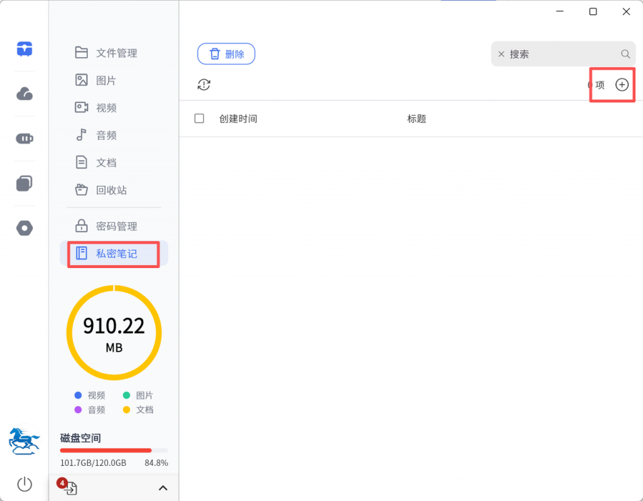Toggle the select-all checkbox in header
643x501 pixels.
[x=199, y=119]
